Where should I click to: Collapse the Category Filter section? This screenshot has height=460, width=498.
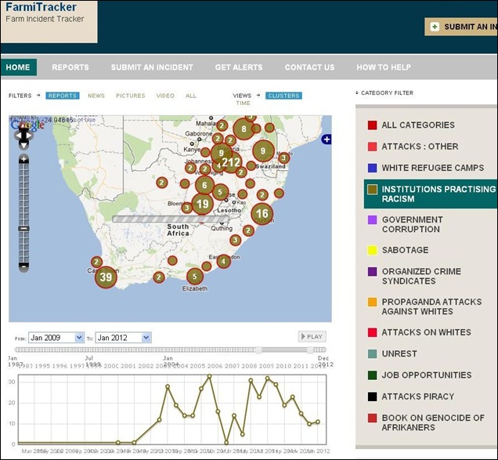click(387, 93)
